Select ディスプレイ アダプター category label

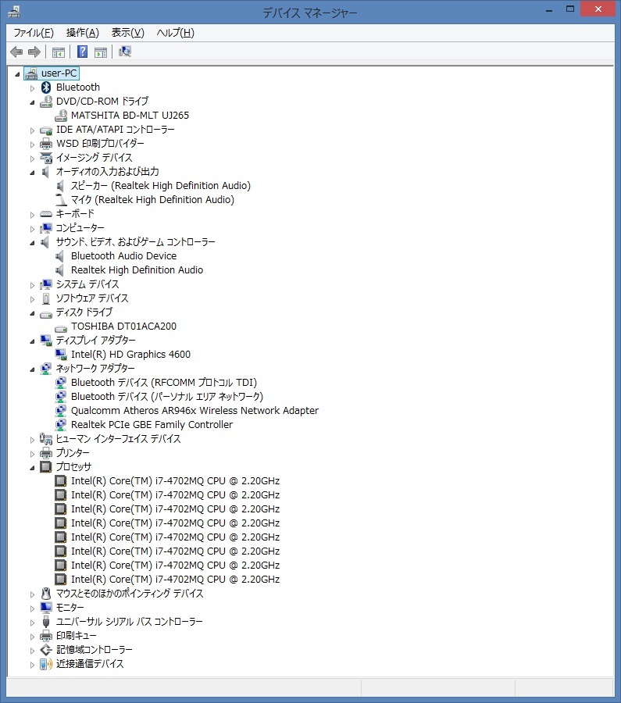click(x=95, y=341)
